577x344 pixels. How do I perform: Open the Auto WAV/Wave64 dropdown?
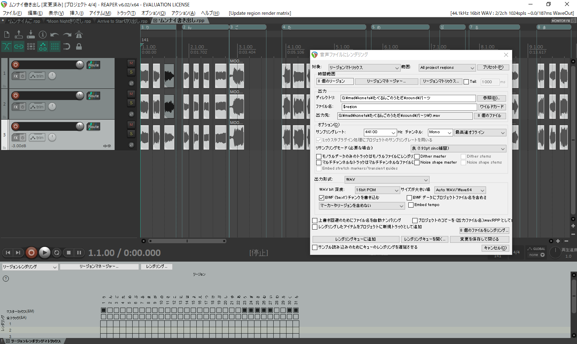pos(460,190)
